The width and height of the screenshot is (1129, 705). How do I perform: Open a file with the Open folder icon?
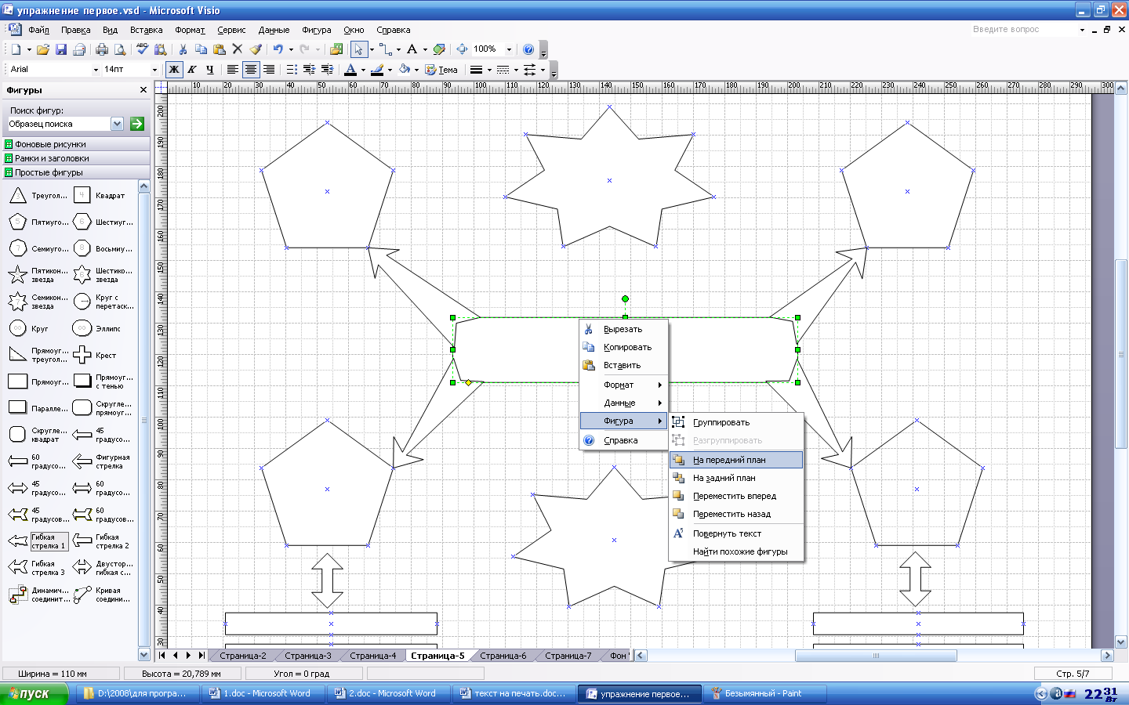pos(42,49)
